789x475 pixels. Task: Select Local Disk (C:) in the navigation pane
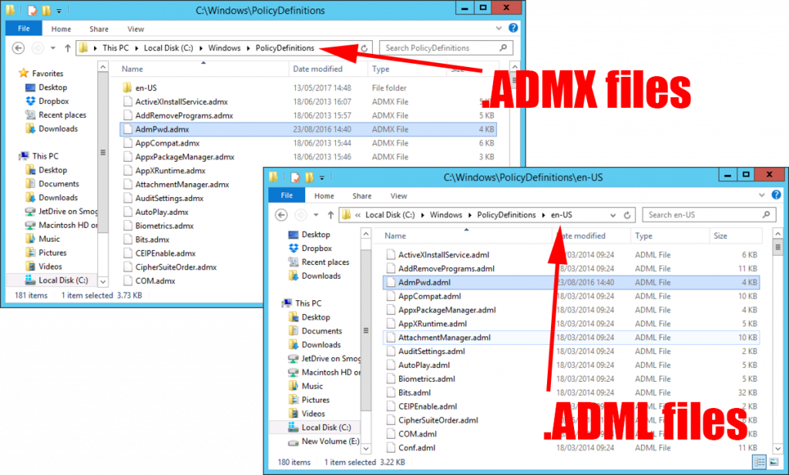tap(327, 426)
